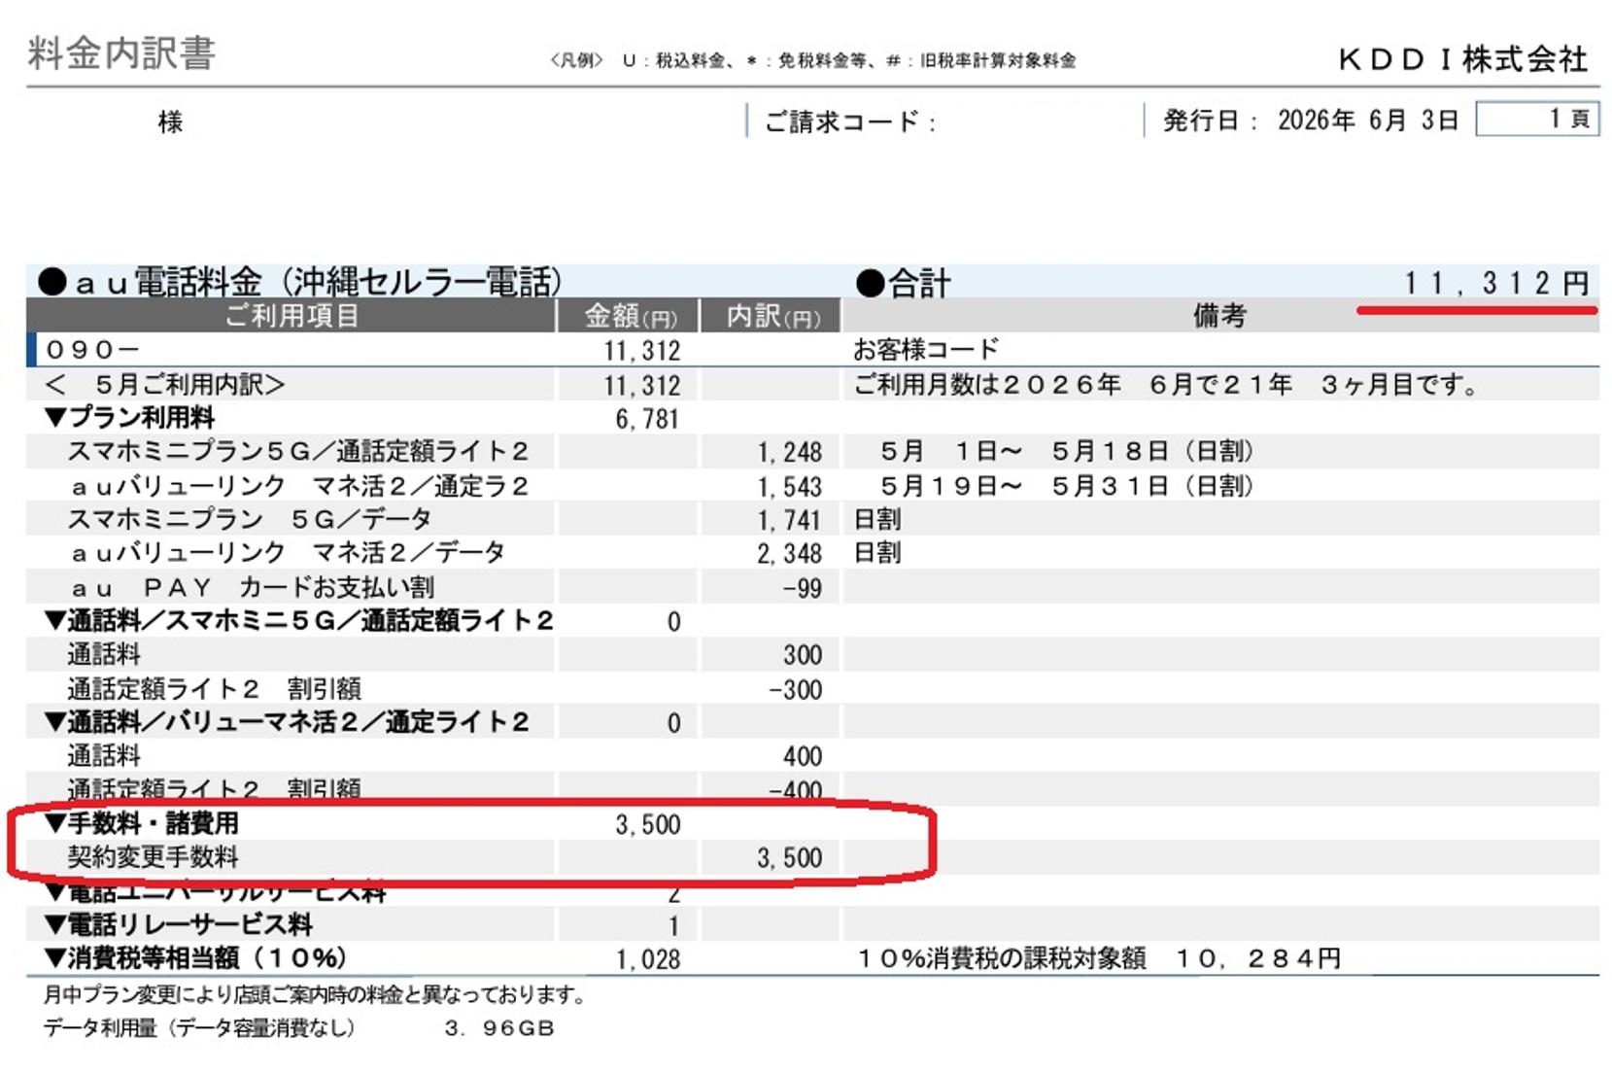Select 3,500 in the 手数料・諸費用 row

pos(647,825)
